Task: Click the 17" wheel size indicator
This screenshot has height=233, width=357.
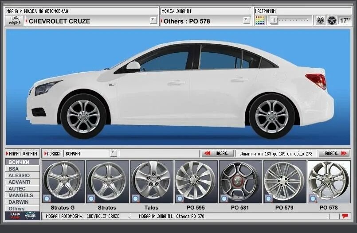Action: (x=345, y=21)
